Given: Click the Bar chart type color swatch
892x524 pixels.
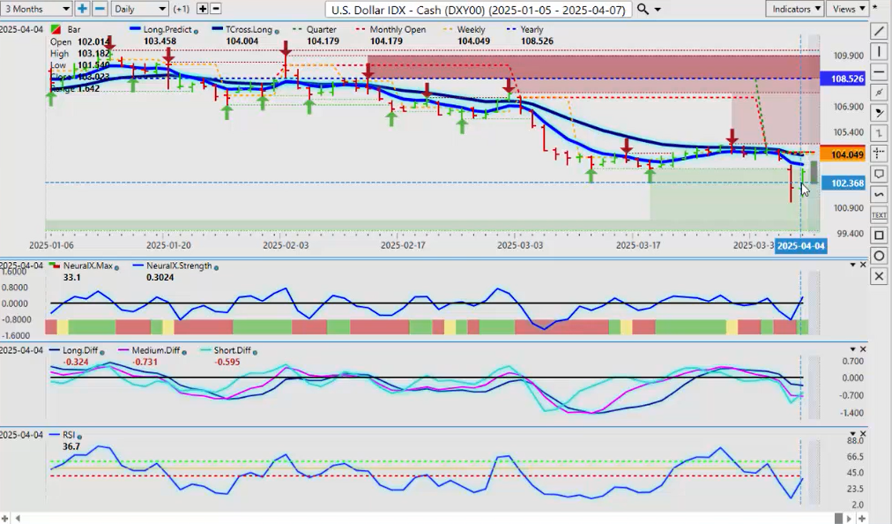Looking at the screenshot, I should pos(56,31).
